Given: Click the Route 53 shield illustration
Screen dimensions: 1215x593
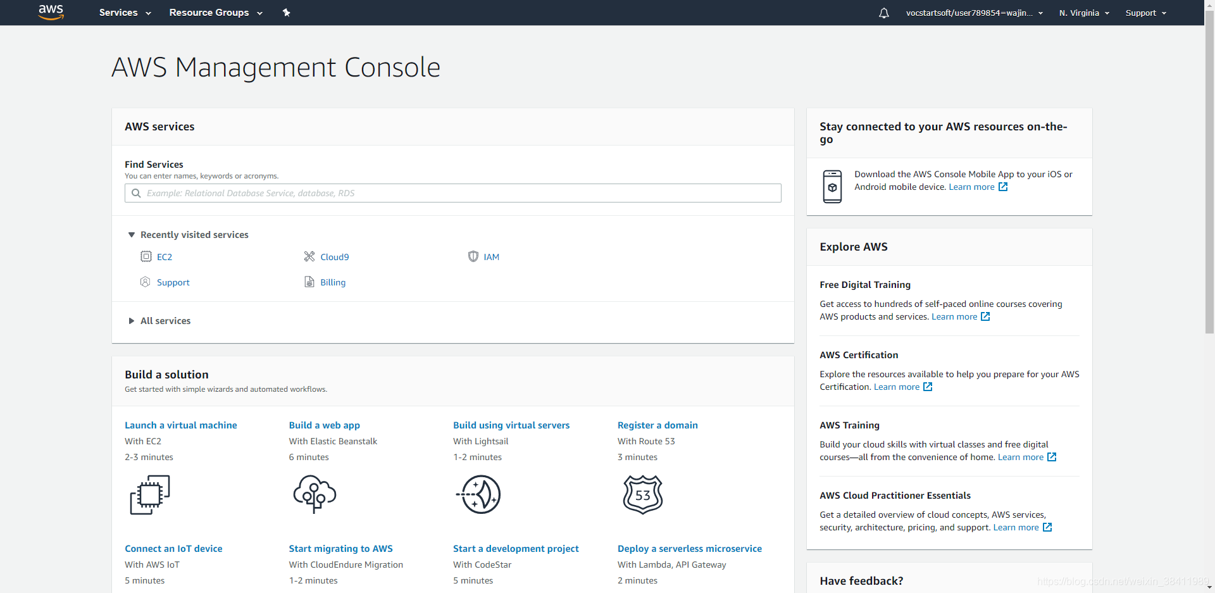Looking at the screenshot, I should tap(643, 494).
